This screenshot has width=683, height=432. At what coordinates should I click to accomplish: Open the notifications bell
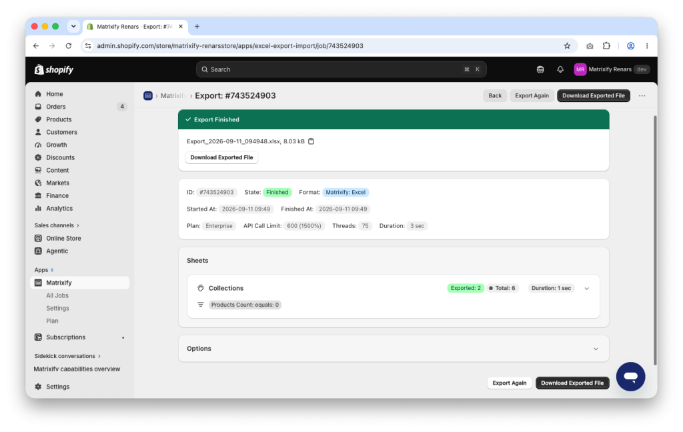point(560,70)
